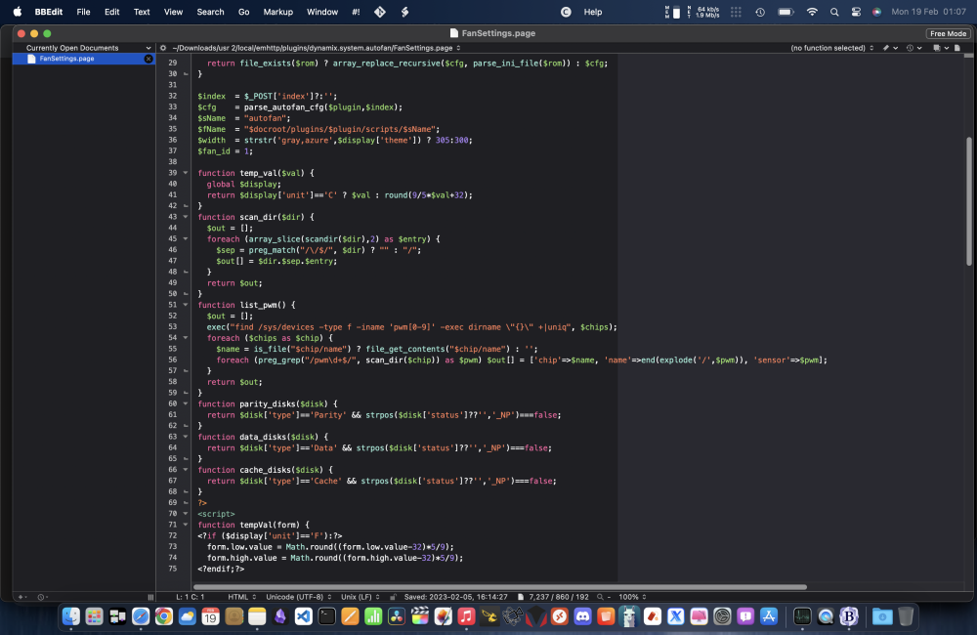Click line 53 exec find command text
The height and width of the screenshot is (635, 977).
coord(412,327)
